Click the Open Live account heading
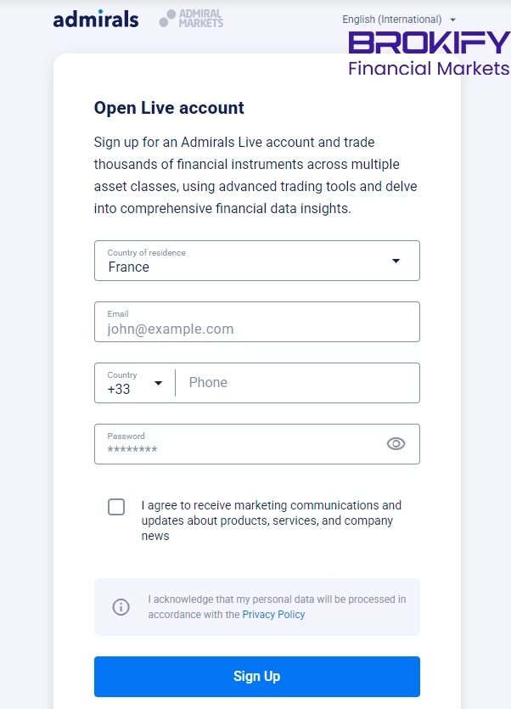 (169, 108)
